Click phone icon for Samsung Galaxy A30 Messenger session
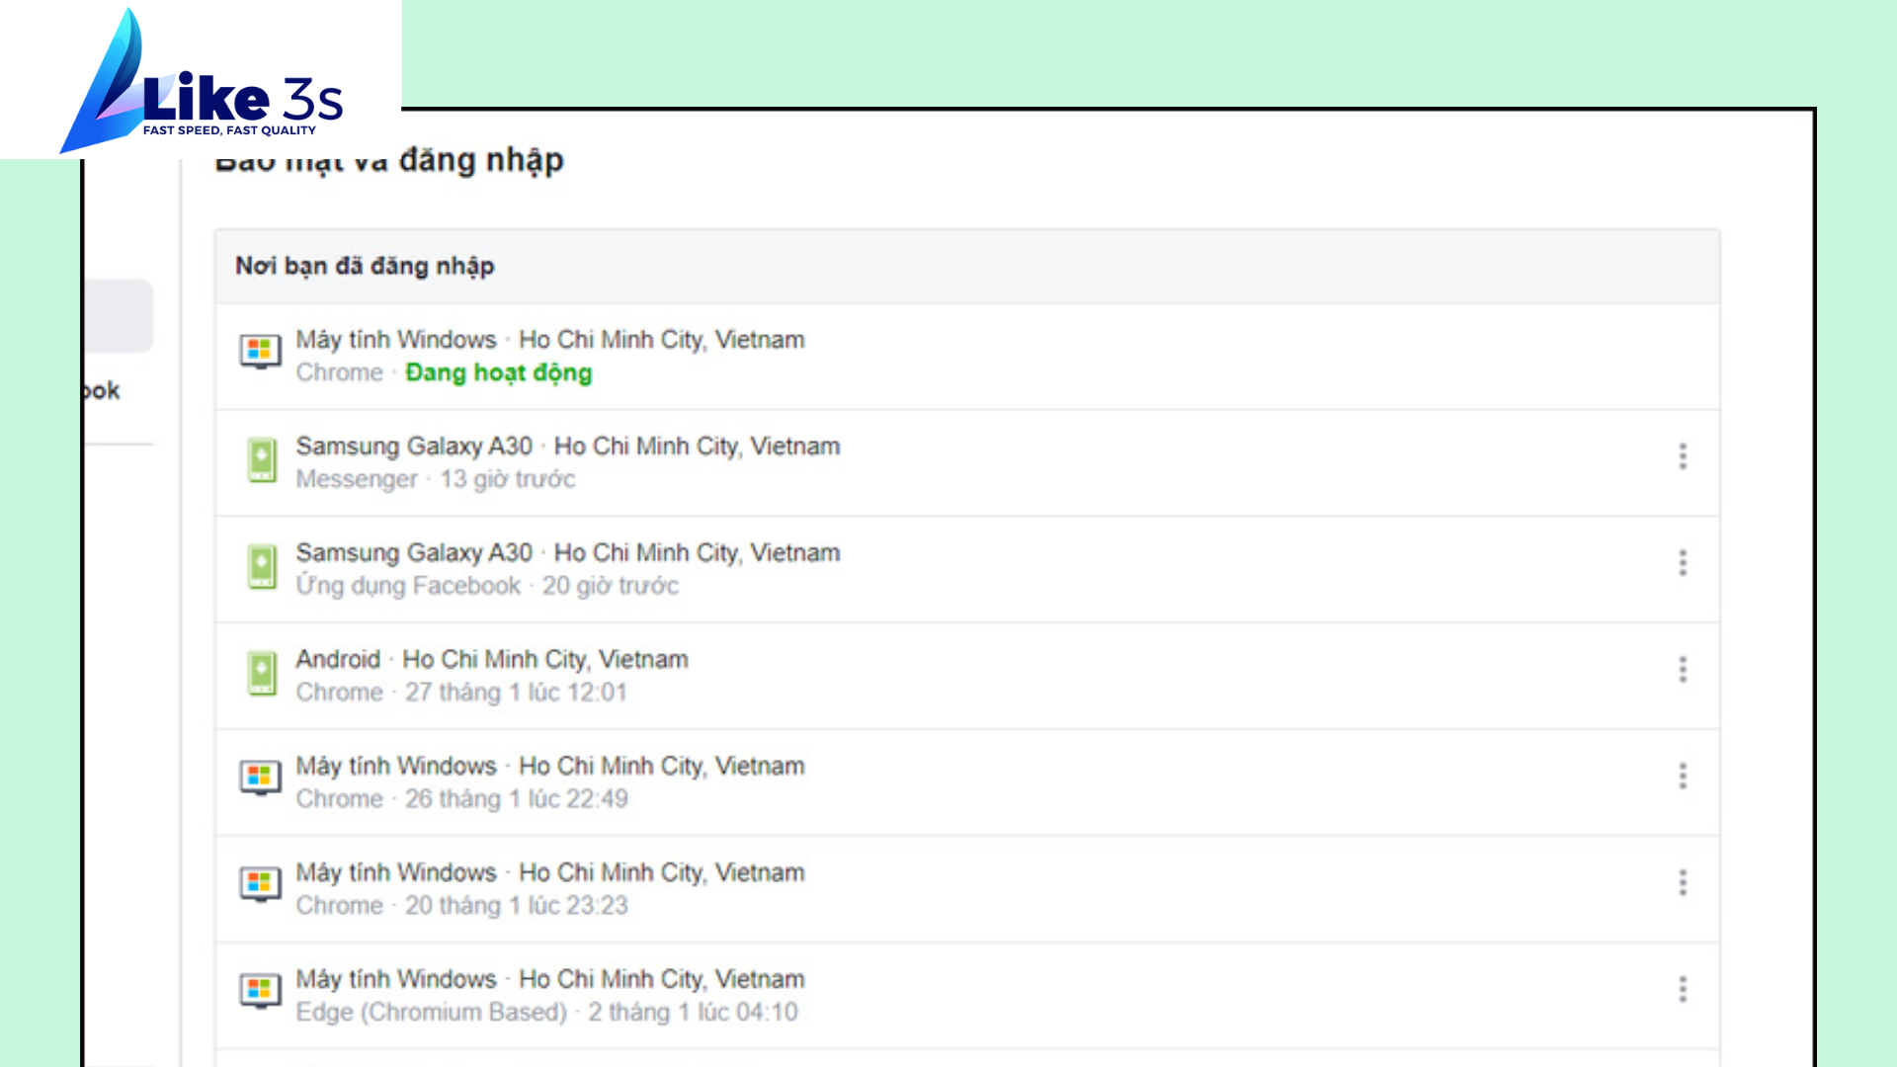This screenshot has height=1067, width=1897. [262, 460]
